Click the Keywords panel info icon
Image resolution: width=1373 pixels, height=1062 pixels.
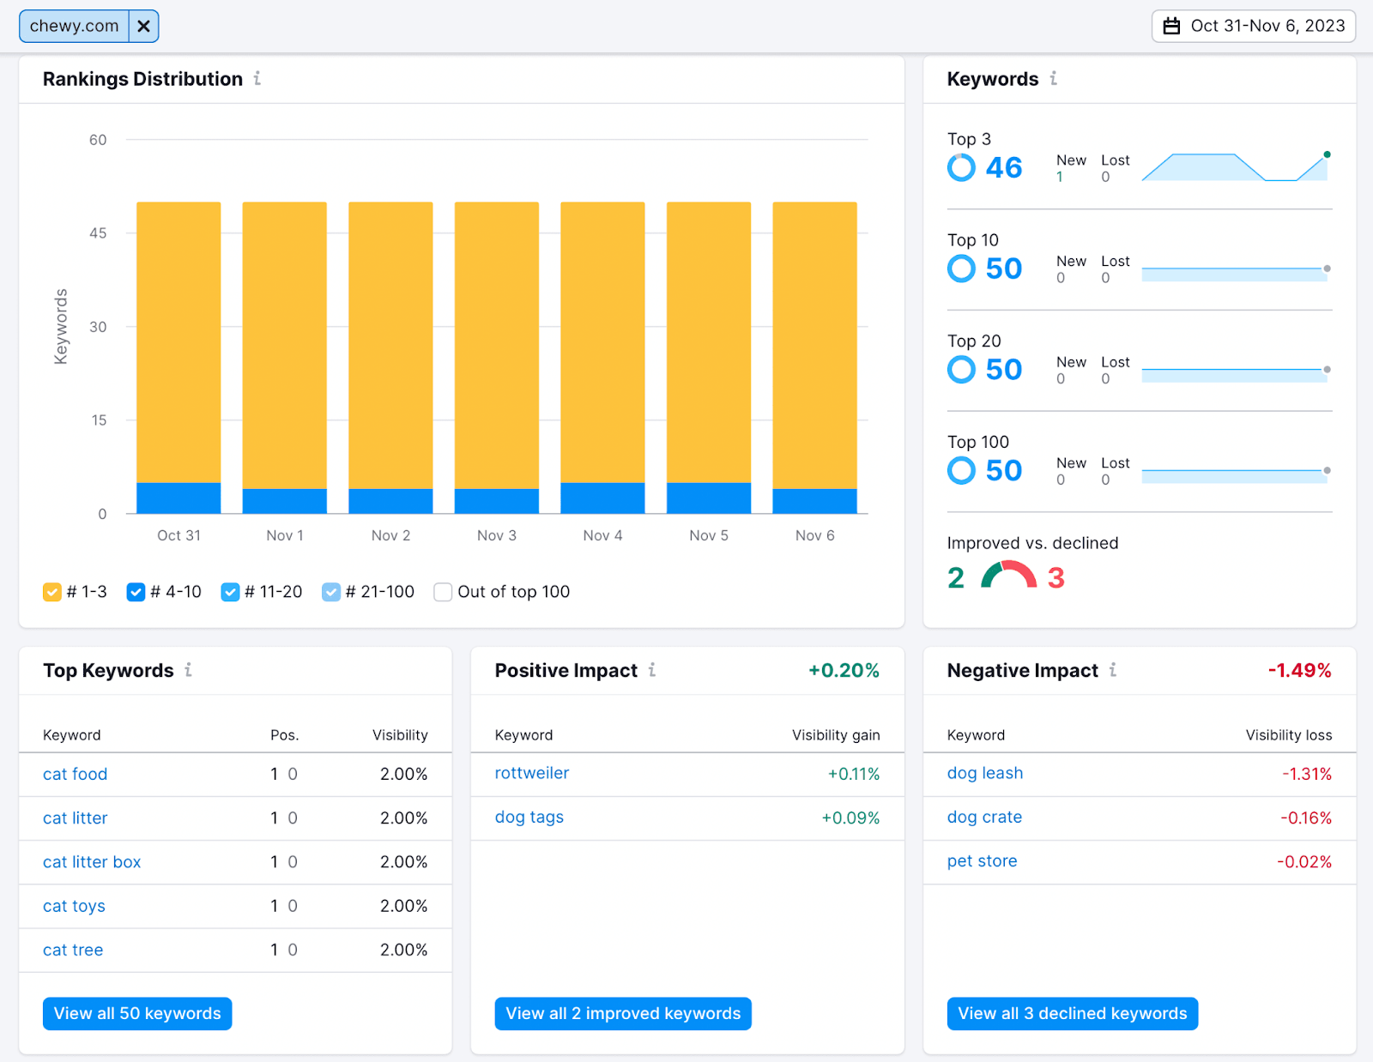tap(1054, 79)
